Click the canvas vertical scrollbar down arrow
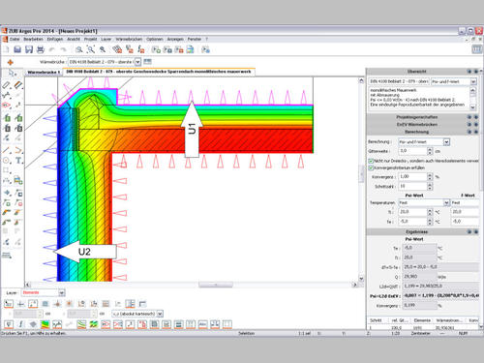 coord(361,279)
